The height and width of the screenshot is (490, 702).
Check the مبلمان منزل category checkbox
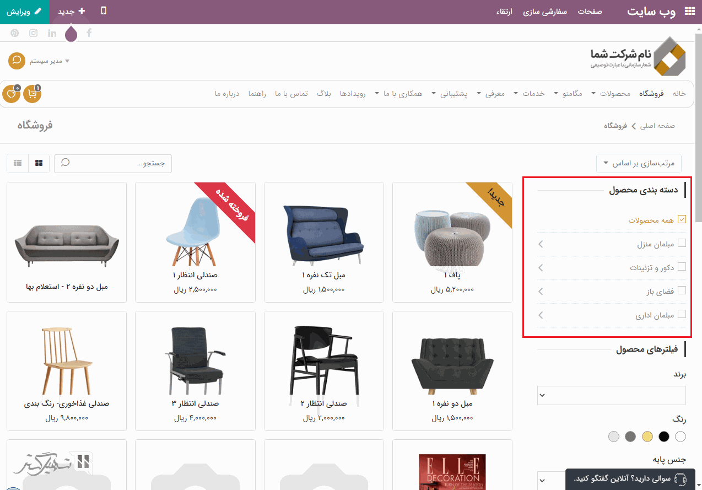(x=682, y=243)
